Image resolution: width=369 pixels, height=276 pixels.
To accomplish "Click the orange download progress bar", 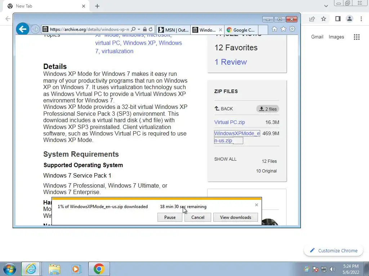I will 156,199.
